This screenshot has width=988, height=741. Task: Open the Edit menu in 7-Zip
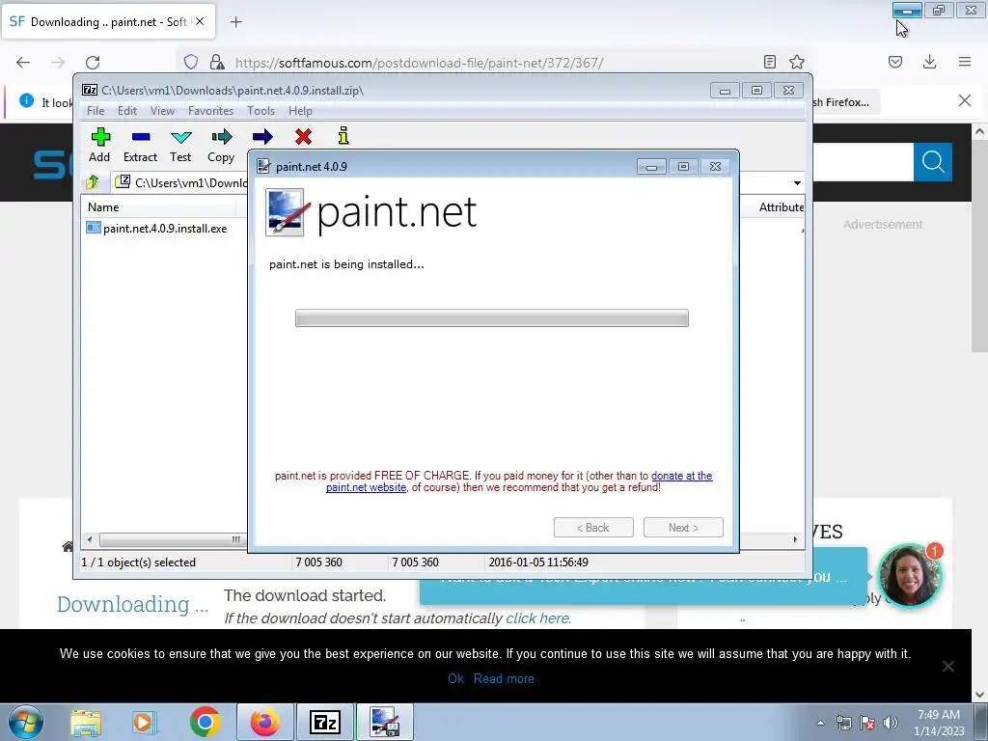(x=127, y=111)
